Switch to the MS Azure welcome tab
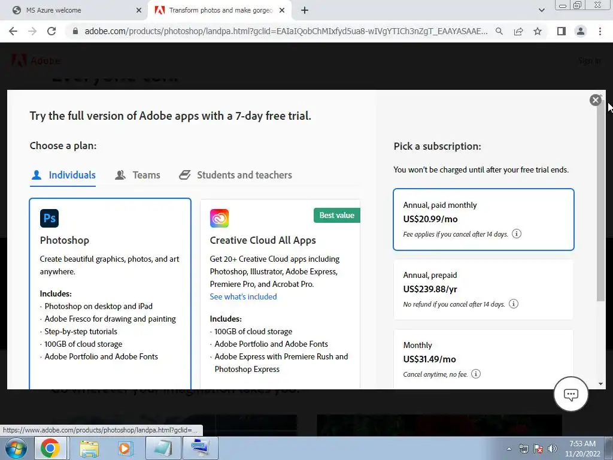 point(74,11)
